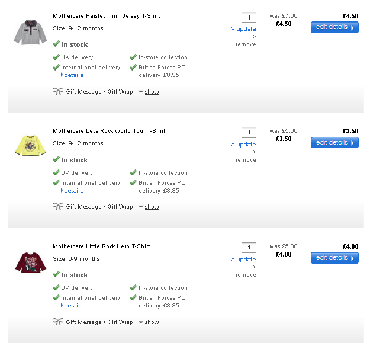Remove the Paisley Trim Jersey T-Shirt from basket
This screenshot has height=346, width=370.
point(246,44)
